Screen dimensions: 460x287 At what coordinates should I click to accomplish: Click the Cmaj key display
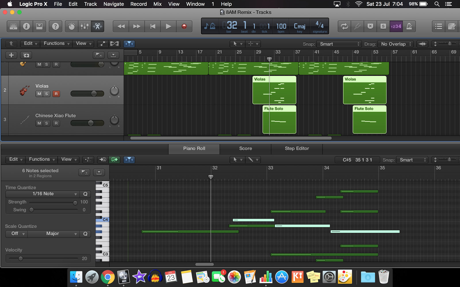point(300,27)
